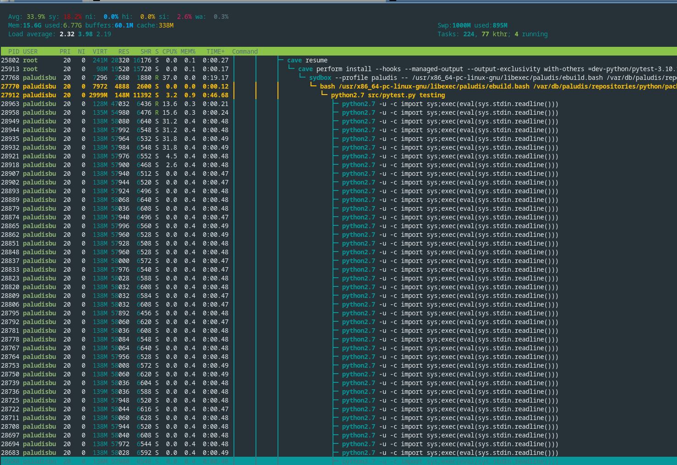The image size is (677, 465).
Task: Select python2.7 src/pytest.py testing row
Action: [x=338, y=95]
